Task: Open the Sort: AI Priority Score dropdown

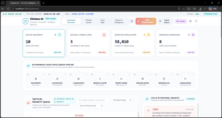Action: coord(90,106)
